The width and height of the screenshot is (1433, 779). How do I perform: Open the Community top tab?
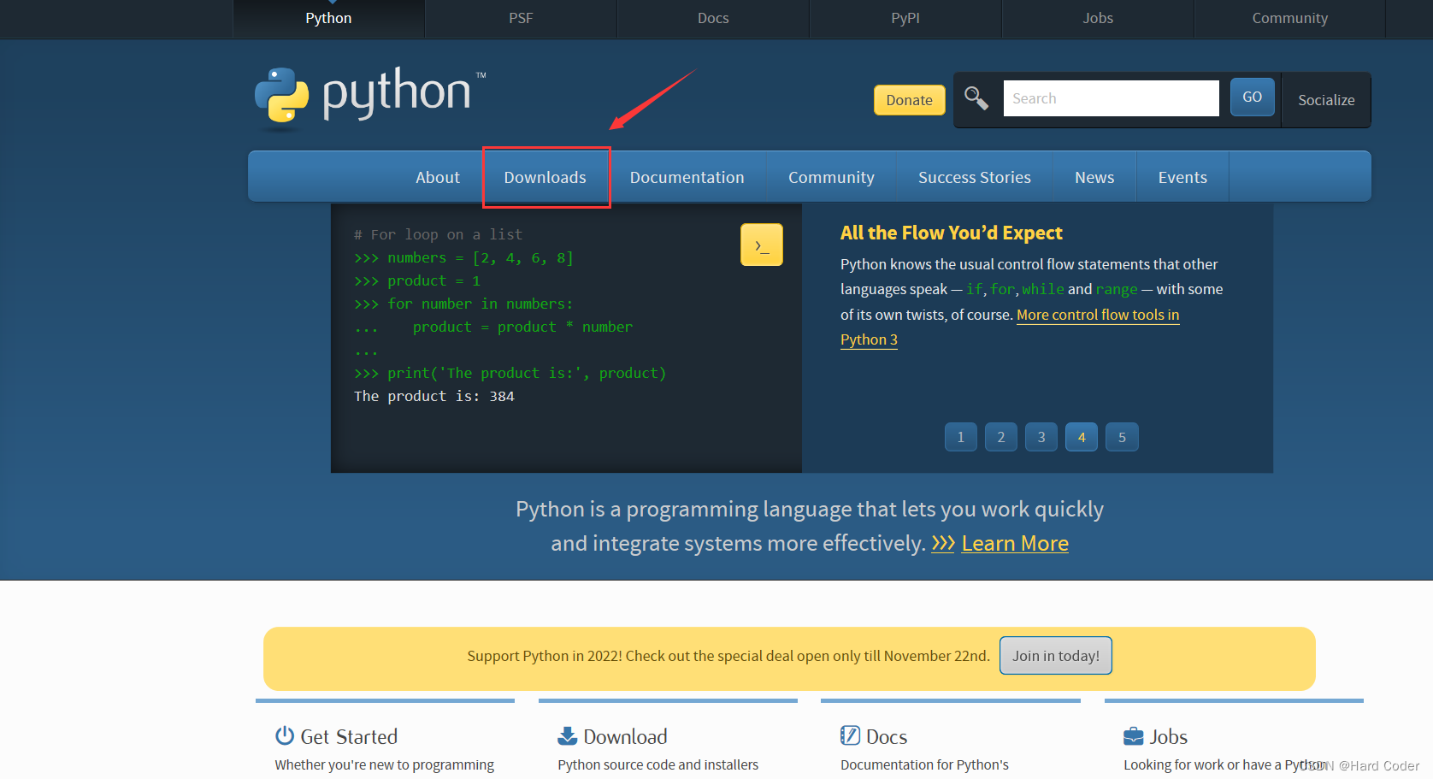point(1289,18)
